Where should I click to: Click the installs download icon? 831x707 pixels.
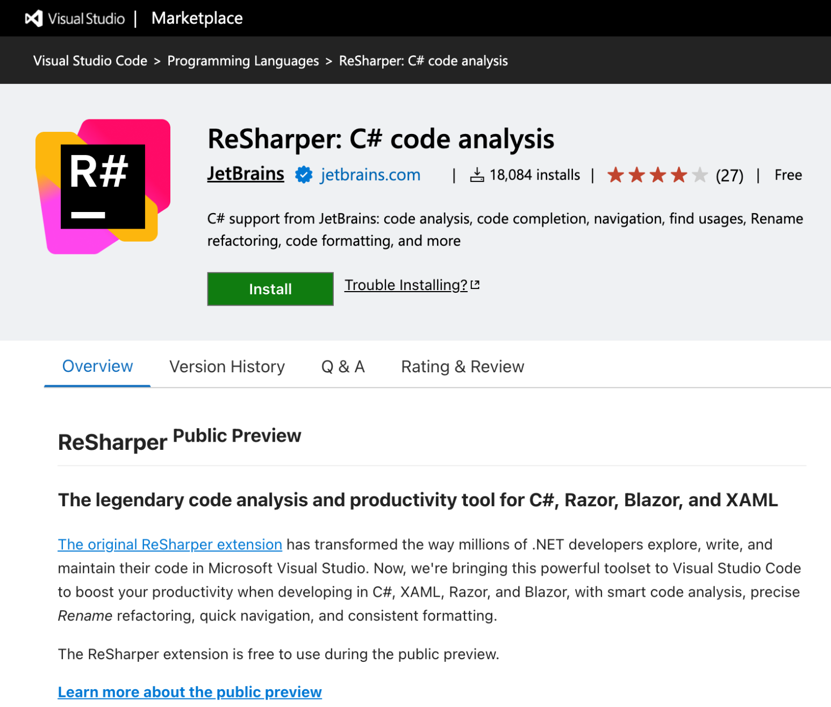click(x=477, y=175)
